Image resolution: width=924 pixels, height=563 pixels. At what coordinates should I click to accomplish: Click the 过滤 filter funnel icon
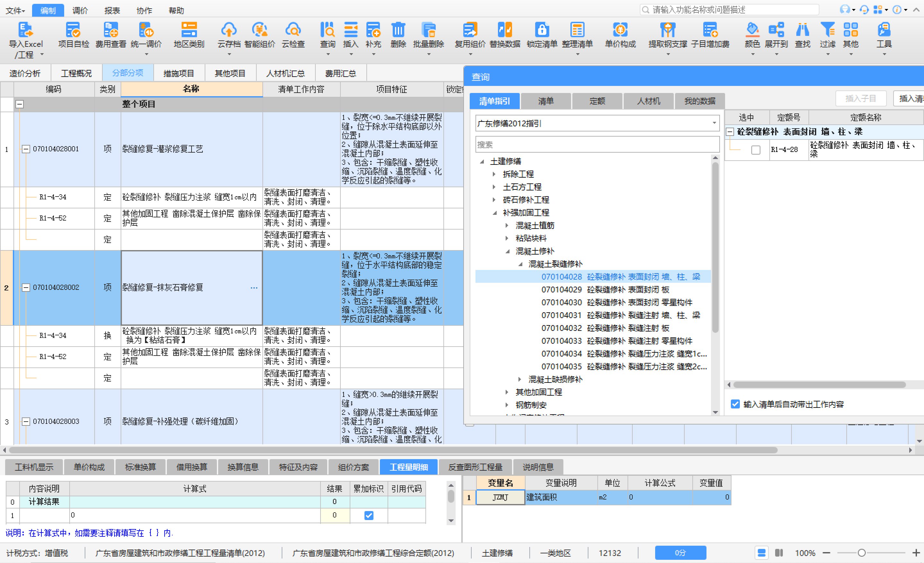(828, 29)
